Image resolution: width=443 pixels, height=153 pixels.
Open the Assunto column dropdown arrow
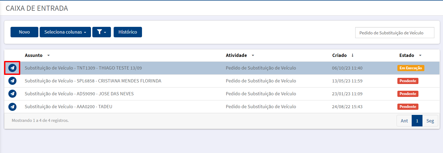(49, 55)
